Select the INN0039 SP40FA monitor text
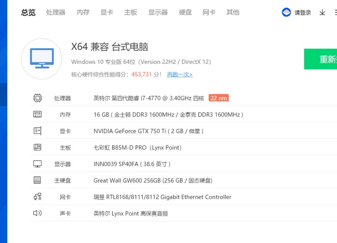Screen dimensions: 337x243 132,164
